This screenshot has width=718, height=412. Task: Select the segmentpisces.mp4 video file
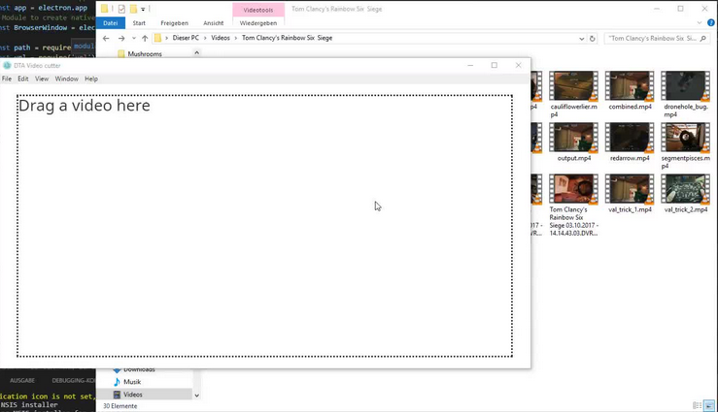click(686, 146)
